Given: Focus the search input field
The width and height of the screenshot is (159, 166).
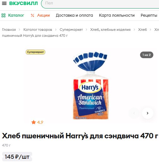Looking at the screenshot, I should point(100,4).
